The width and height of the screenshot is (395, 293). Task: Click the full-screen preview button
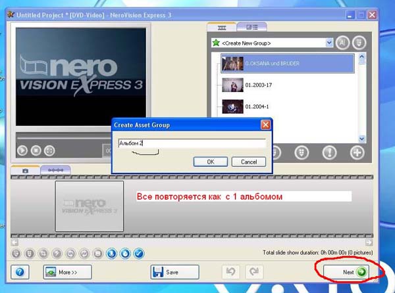point(49,150)
